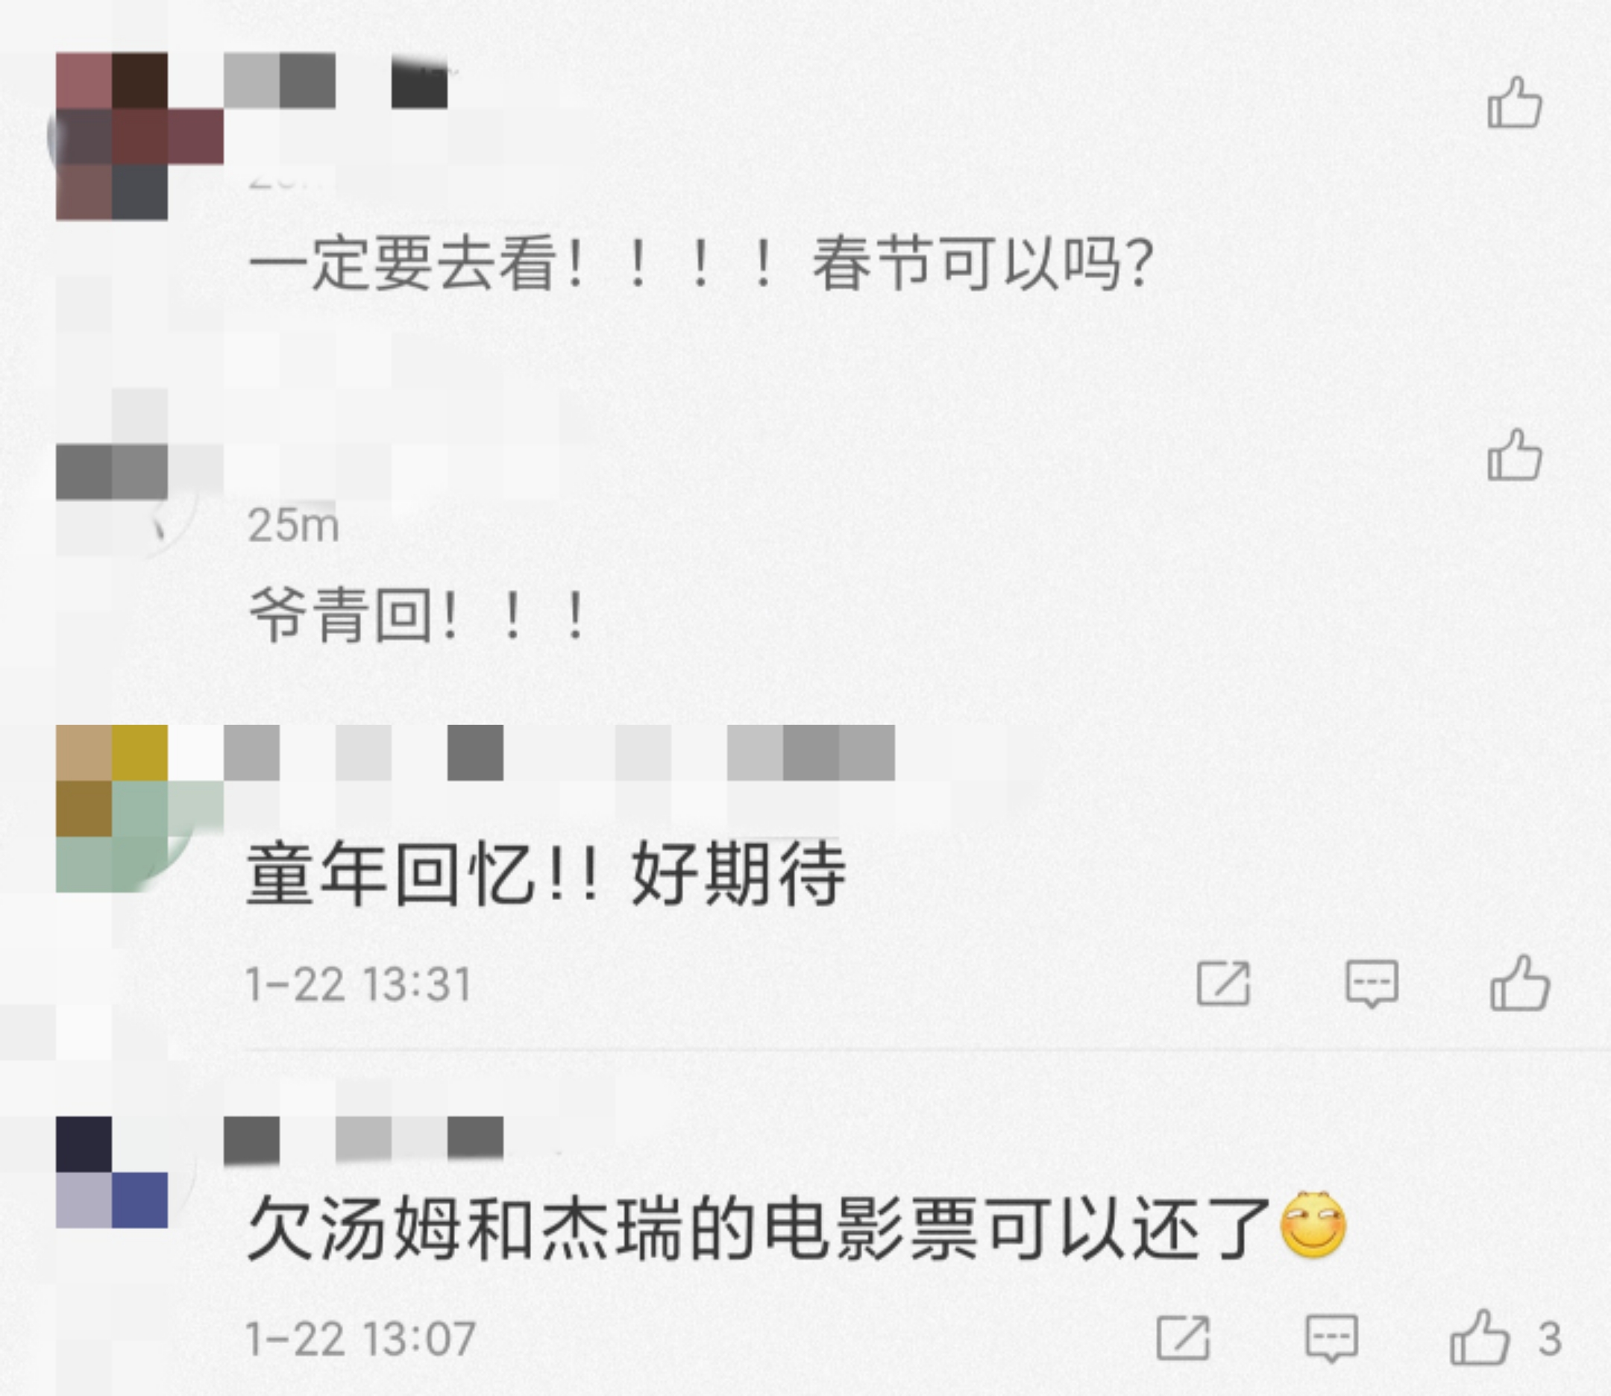The height and width of the screenshot is (1396, 1611).
Task: Share the 童年回忆 好期待 comment
Action: [1223, 983]
